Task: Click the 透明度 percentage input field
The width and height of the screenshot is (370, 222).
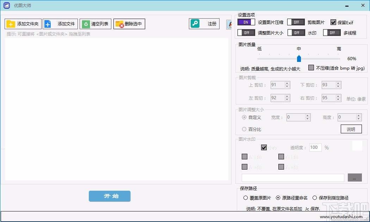Action: [x=315, y=147]
